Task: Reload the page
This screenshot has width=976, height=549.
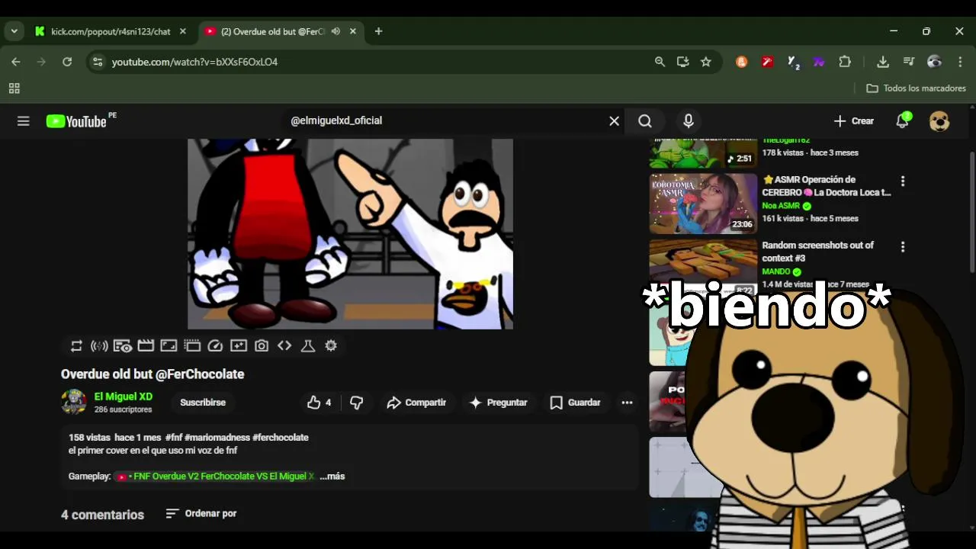Action: point(67,62)
